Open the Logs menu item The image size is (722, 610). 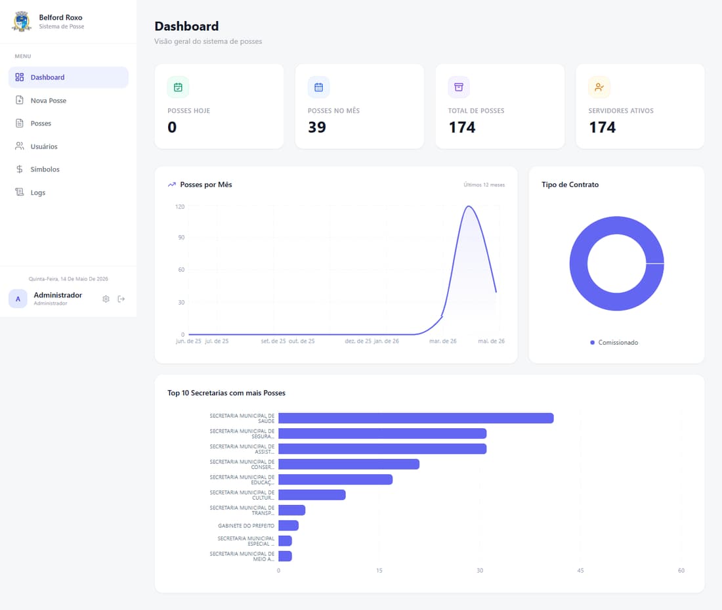tap(68, 192)
